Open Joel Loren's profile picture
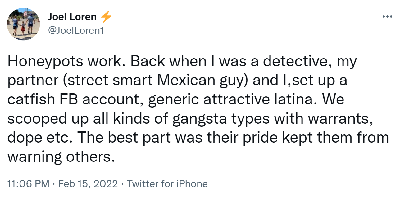Viewport: 400px width, 198px height. (x=24, y=24)
